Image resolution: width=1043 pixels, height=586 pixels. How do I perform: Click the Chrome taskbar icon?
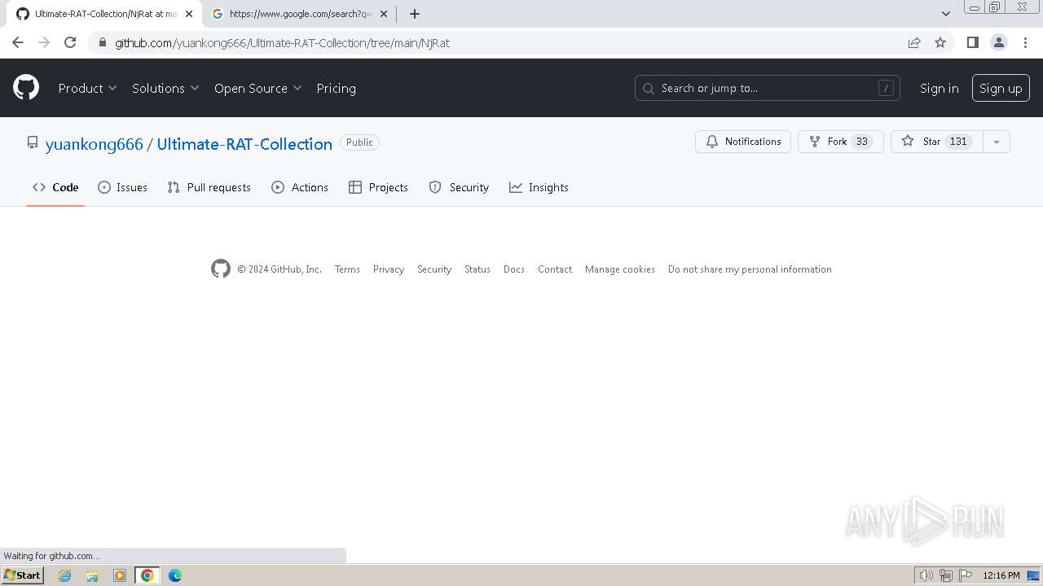pos(147,575)
